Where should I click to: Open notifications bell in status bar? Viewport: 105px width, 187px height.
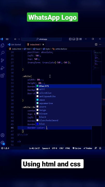[x=100, y=148]
